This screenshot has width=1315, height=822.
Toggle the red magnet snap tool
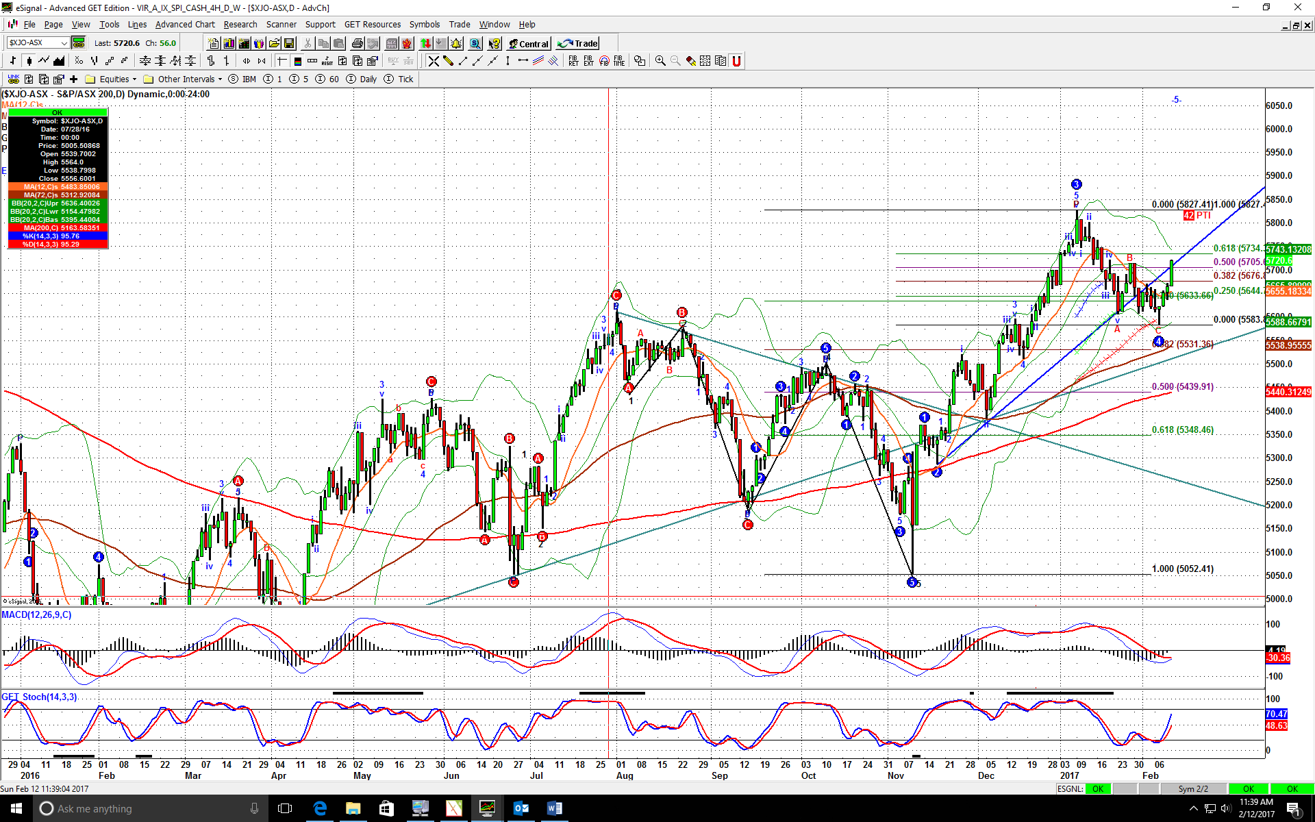pyautogui.click(x=736, y=61)
